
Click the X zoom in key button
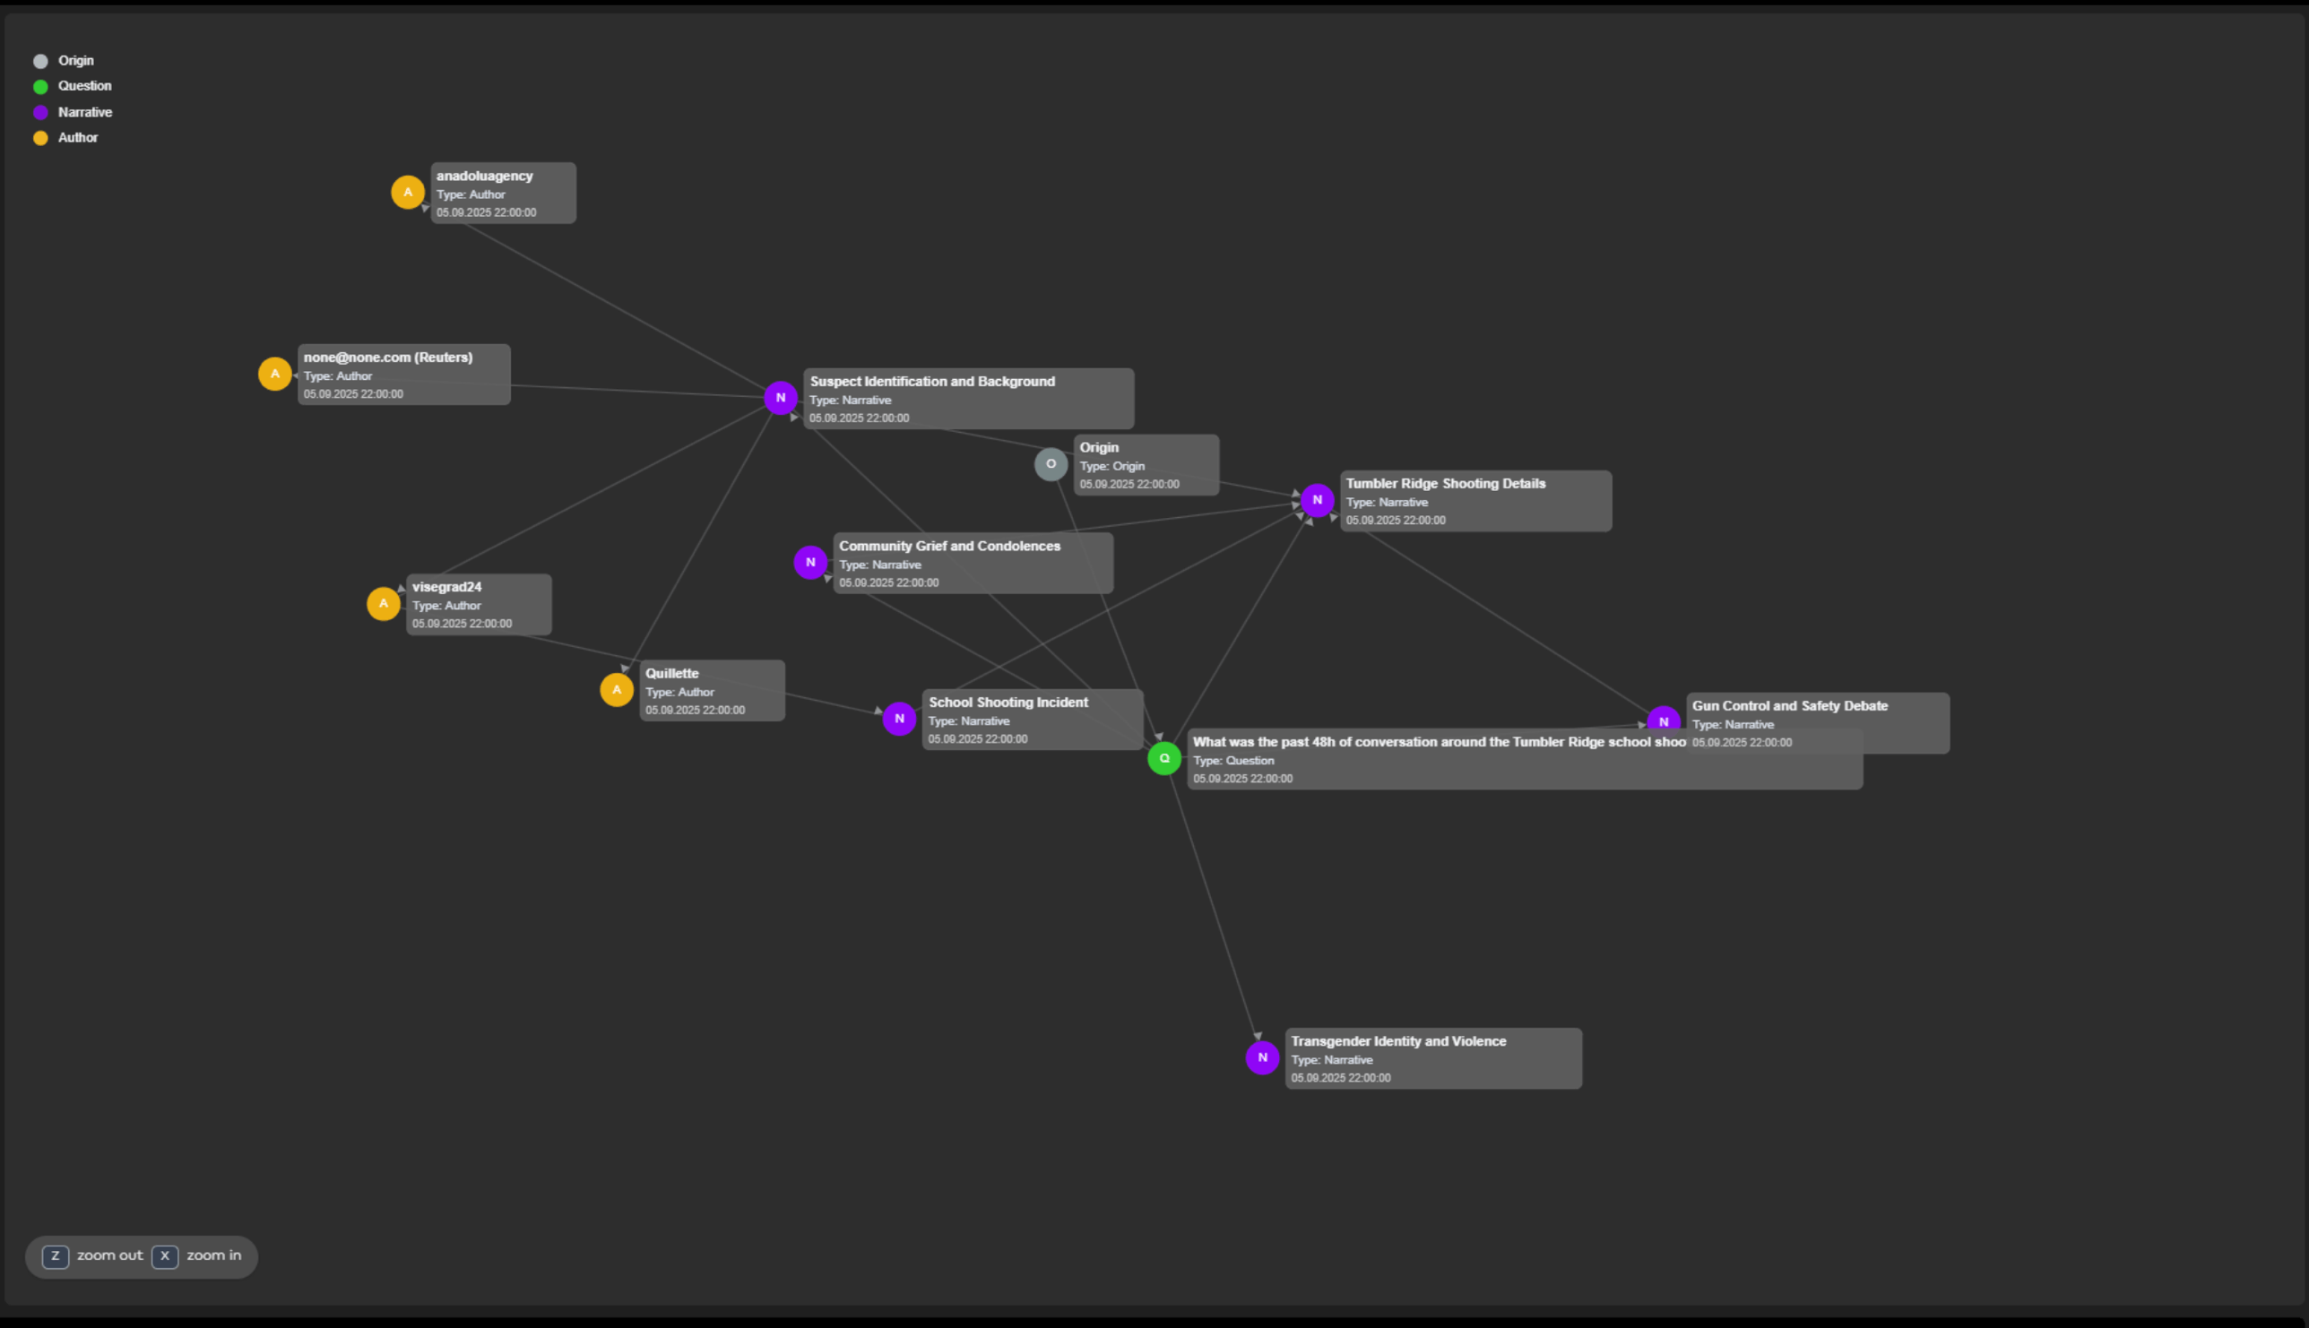pos(165,1256)
